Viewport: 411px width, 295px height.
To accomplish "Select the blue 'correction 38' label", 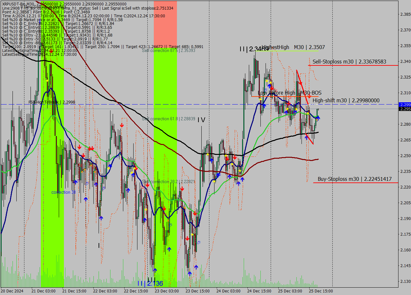I will 64,192.
